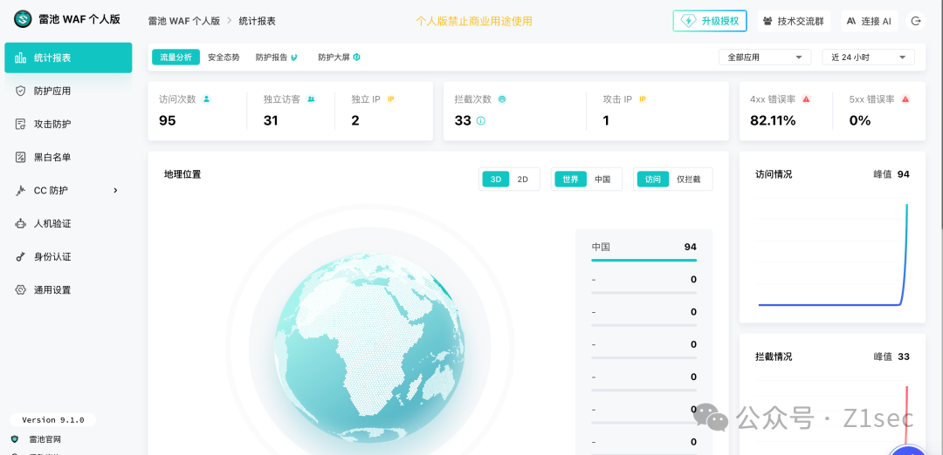Click the 人机验证 robot icon

click(20, 223)
